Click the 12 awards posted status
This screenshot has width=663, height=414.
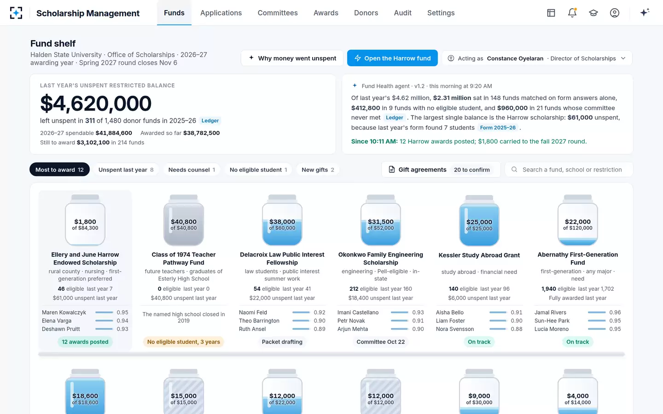point(85,342)
